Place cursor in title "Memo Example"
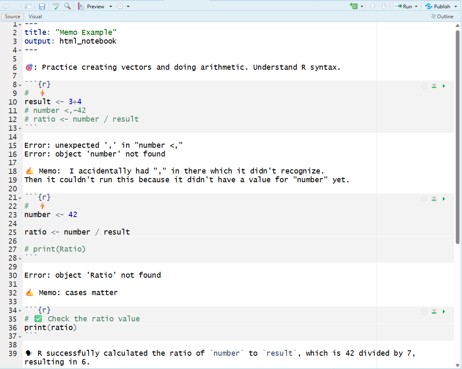Viewport: 462px width, 369px height. pos(86,32)
